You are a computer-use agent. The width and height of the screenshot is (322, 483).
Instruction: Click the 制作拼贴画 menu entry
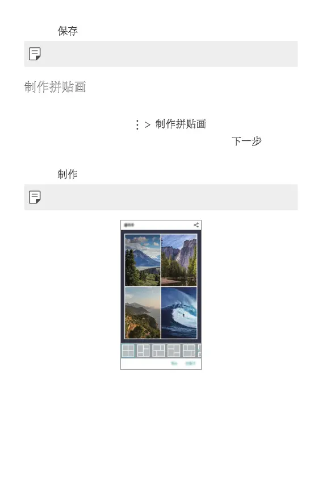[181, 124]
